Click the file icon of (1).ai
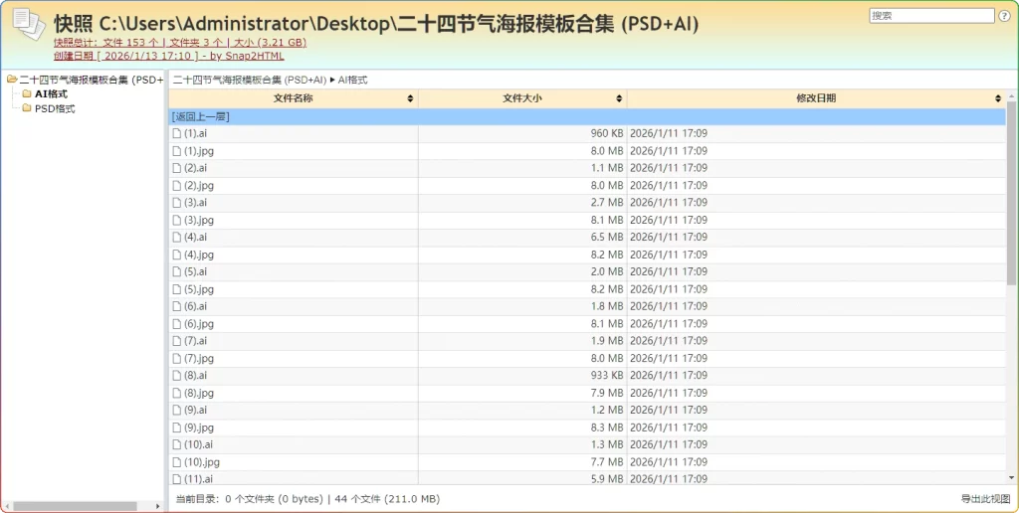Screen dimensions: 1019x513 click(x=177, y=133)
